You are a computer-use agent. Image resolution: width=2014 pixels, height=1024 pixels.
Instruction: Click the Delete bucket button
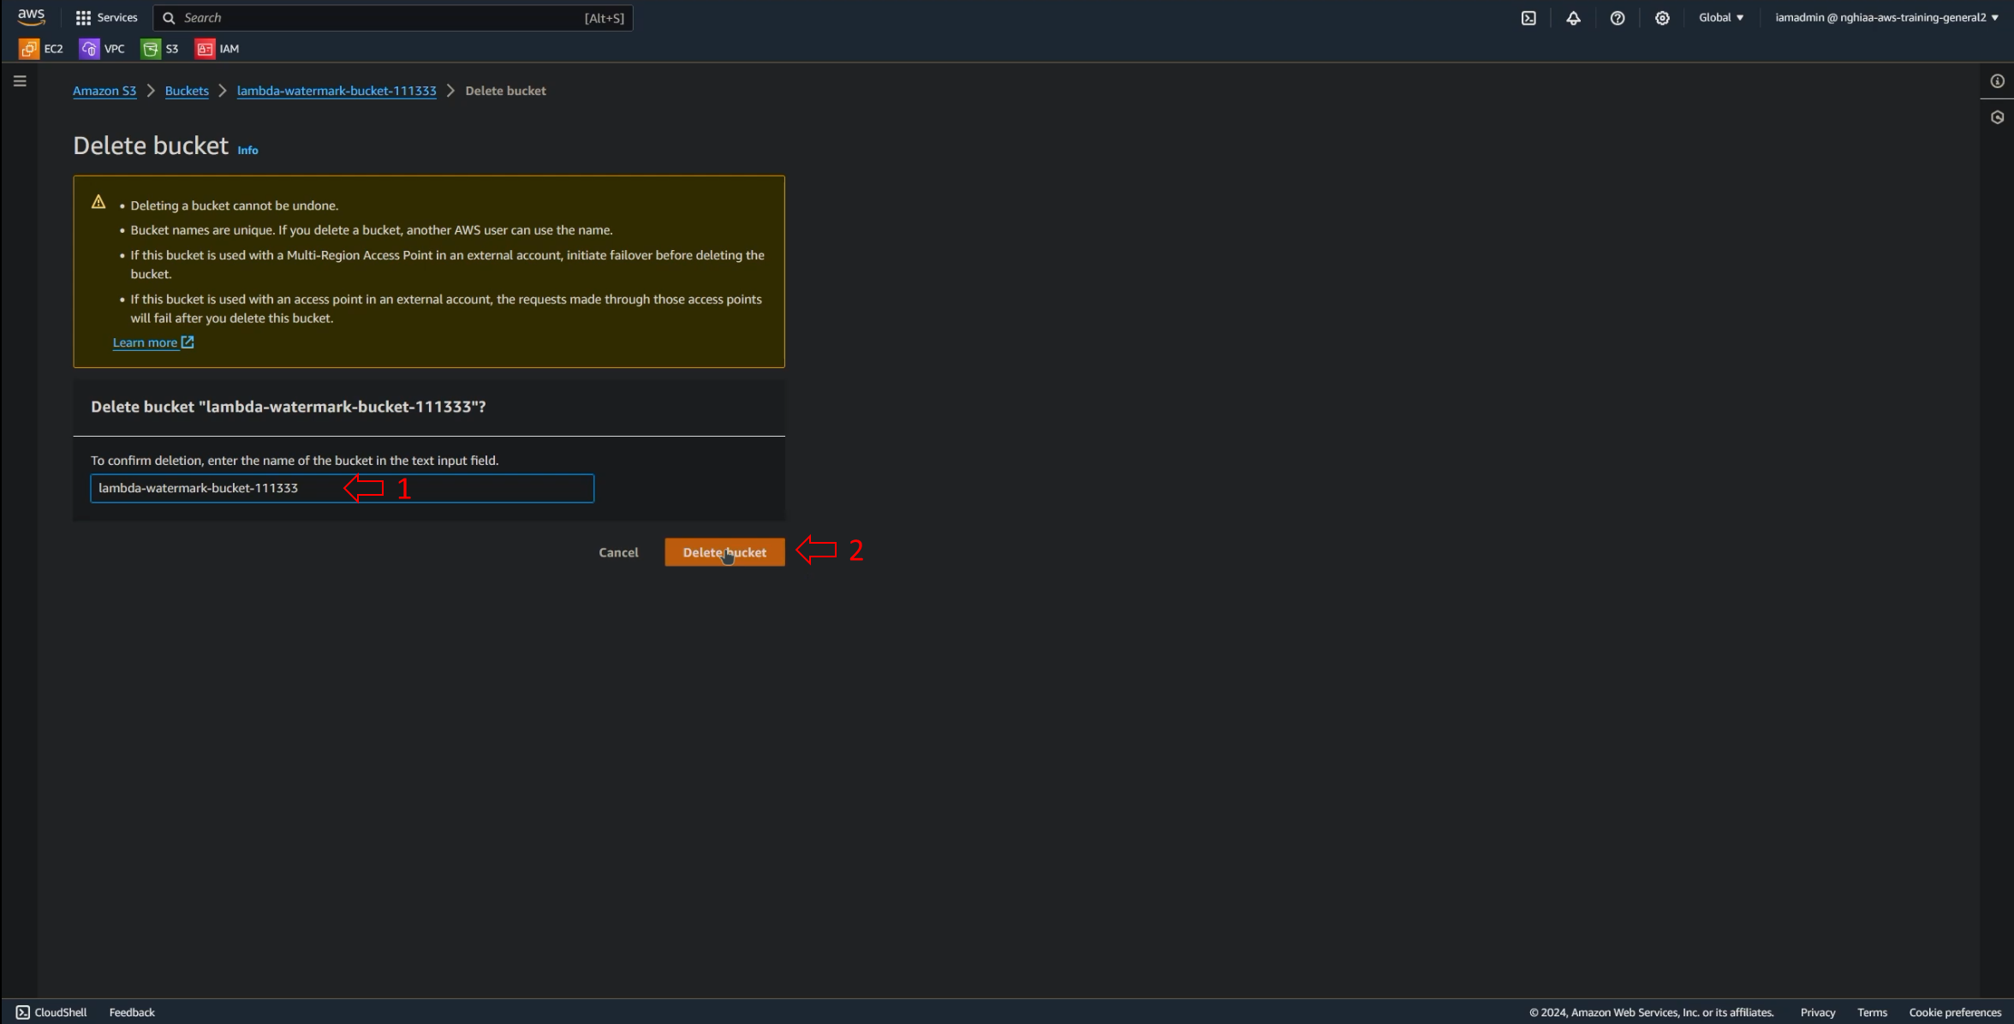[x=725, y=551]
